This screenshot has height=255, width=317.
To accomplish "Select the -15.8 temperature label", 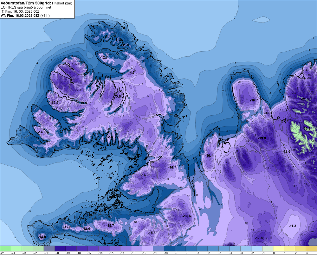I will coord(152,233).
